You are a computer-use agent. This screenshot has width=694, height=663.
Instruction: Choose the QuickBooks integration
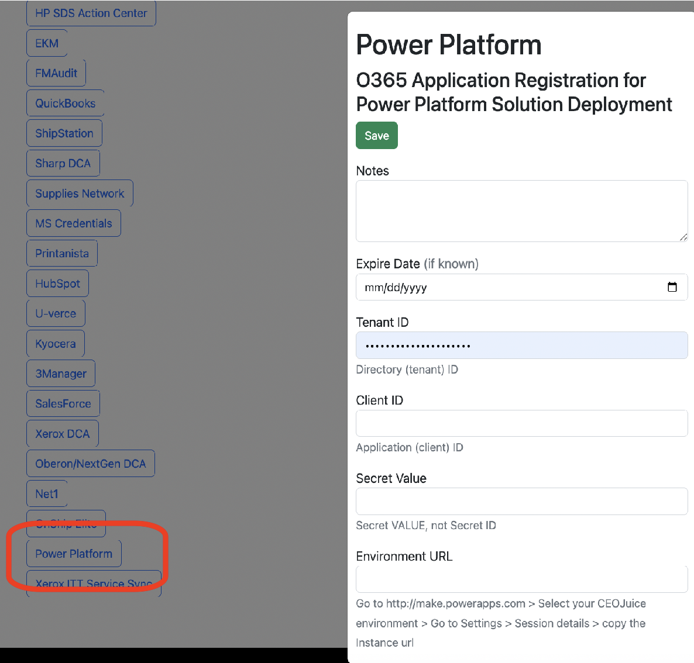point(66,103)
